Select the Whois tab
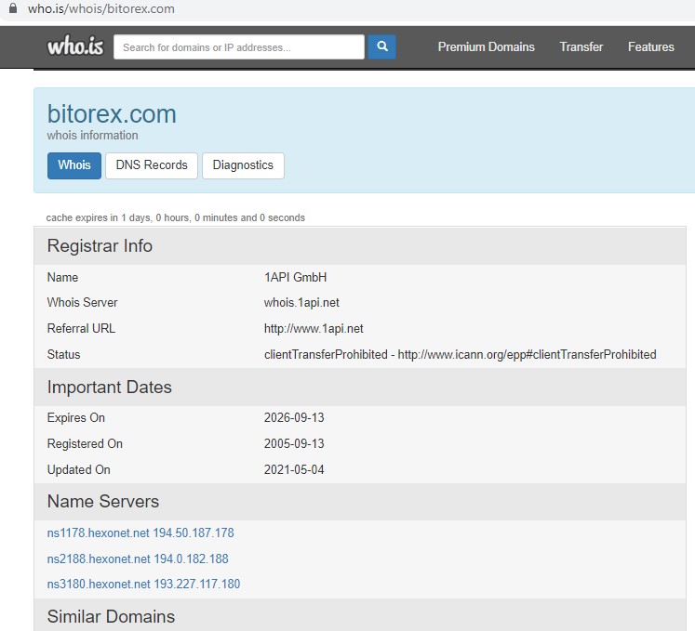Screen dimensions: 695x631 [74, 165]
